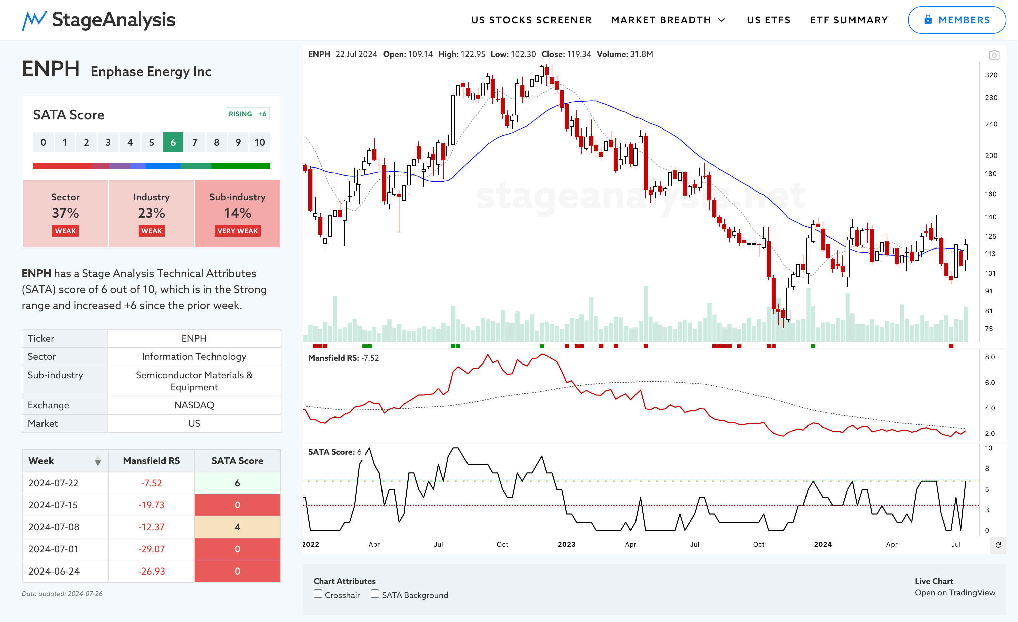Click the +6 change badge
The width and height of the screenshot is (1018, 622).
262,114
